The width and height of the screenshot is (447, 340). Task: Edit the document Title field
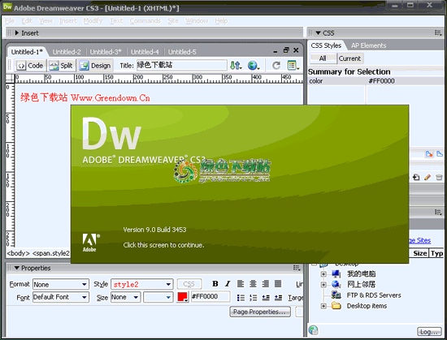[181, 65]
